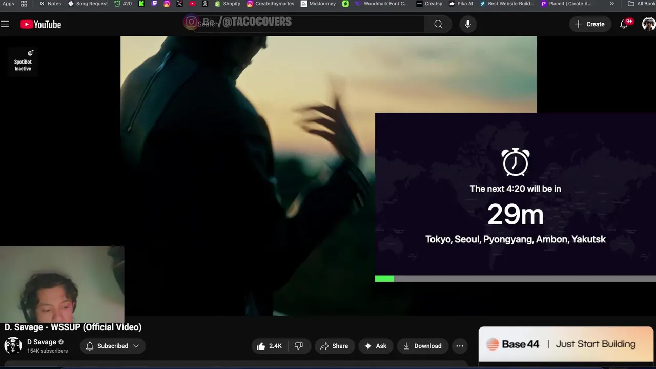Open the green bookmark after MidJourney
656x369 pixels.
345,4
